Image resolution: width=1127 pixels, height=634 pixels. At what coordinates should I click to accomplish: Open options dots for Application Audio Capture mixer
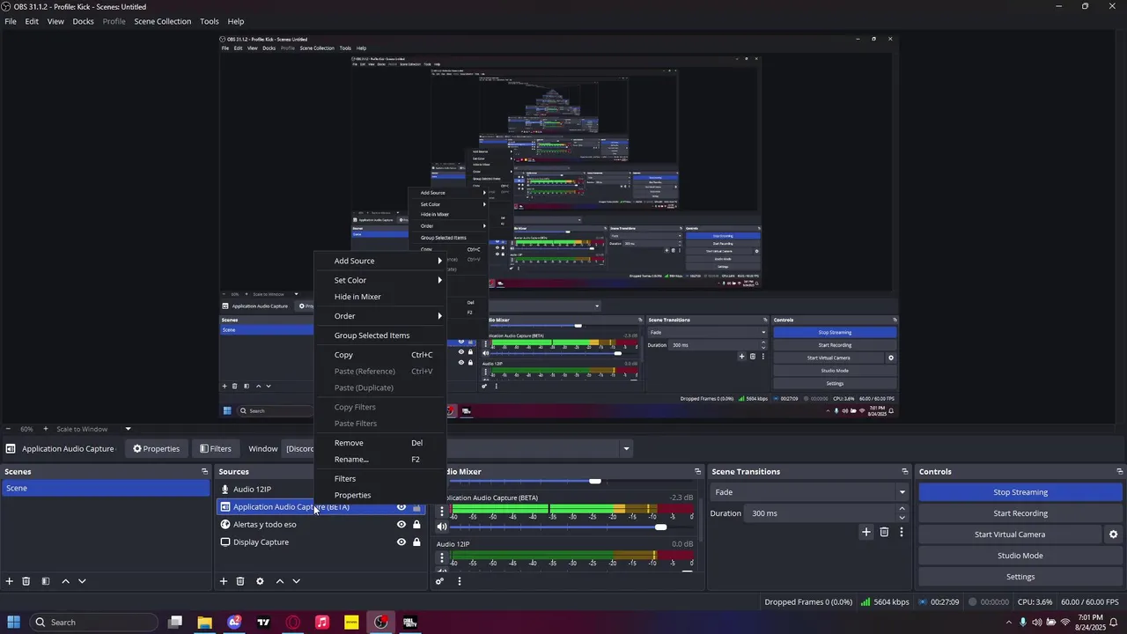(x=442, y=512)
